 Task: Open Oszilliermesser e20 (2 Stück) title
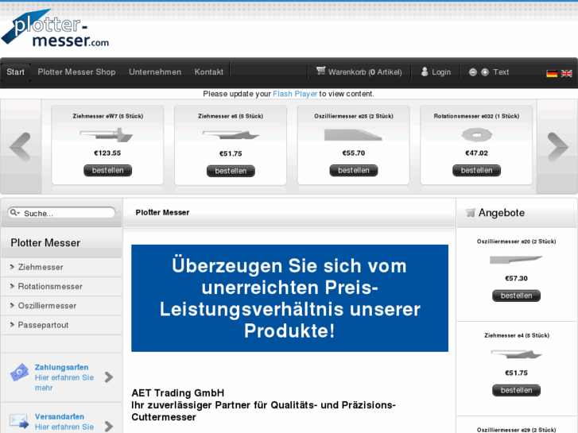pos(517,242)
